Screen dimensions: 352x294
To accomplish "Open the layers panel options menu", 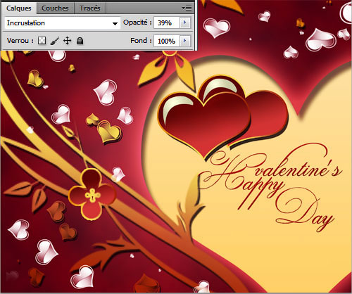I will [187, 8].
